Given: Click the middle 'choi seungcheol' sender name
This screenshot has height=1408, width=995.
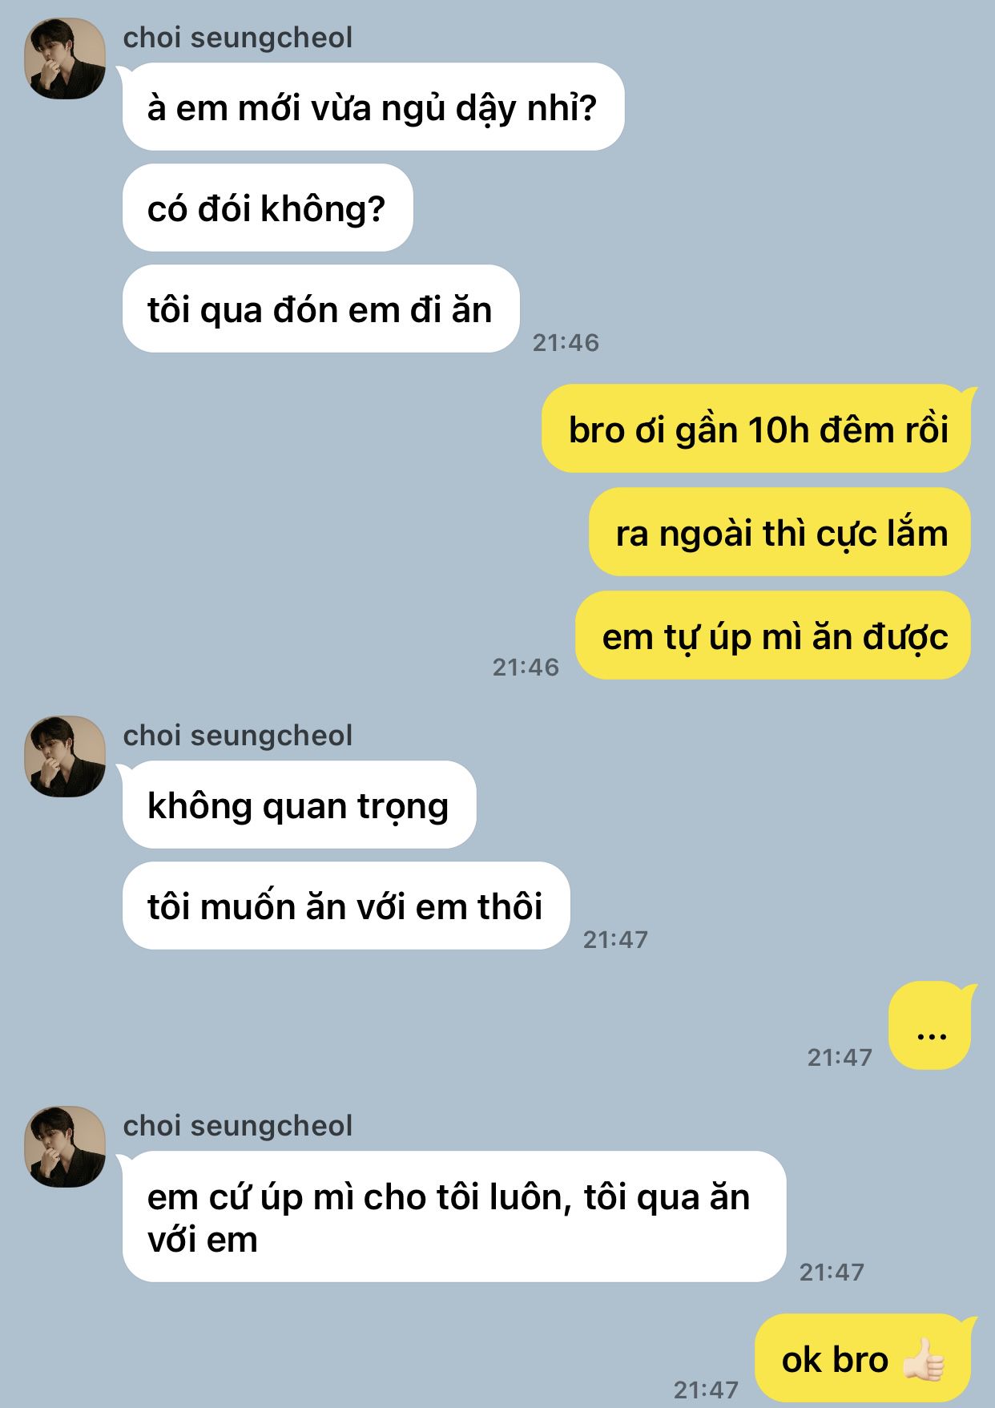Looking at the screenshot, I should 237,736.
